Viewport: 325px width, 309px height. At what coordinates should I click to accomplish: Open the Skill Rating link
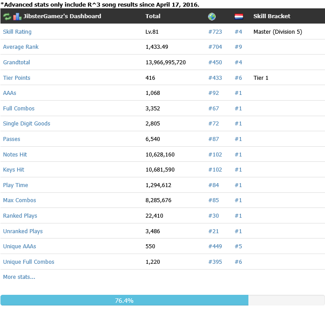[x=17, y=32]
